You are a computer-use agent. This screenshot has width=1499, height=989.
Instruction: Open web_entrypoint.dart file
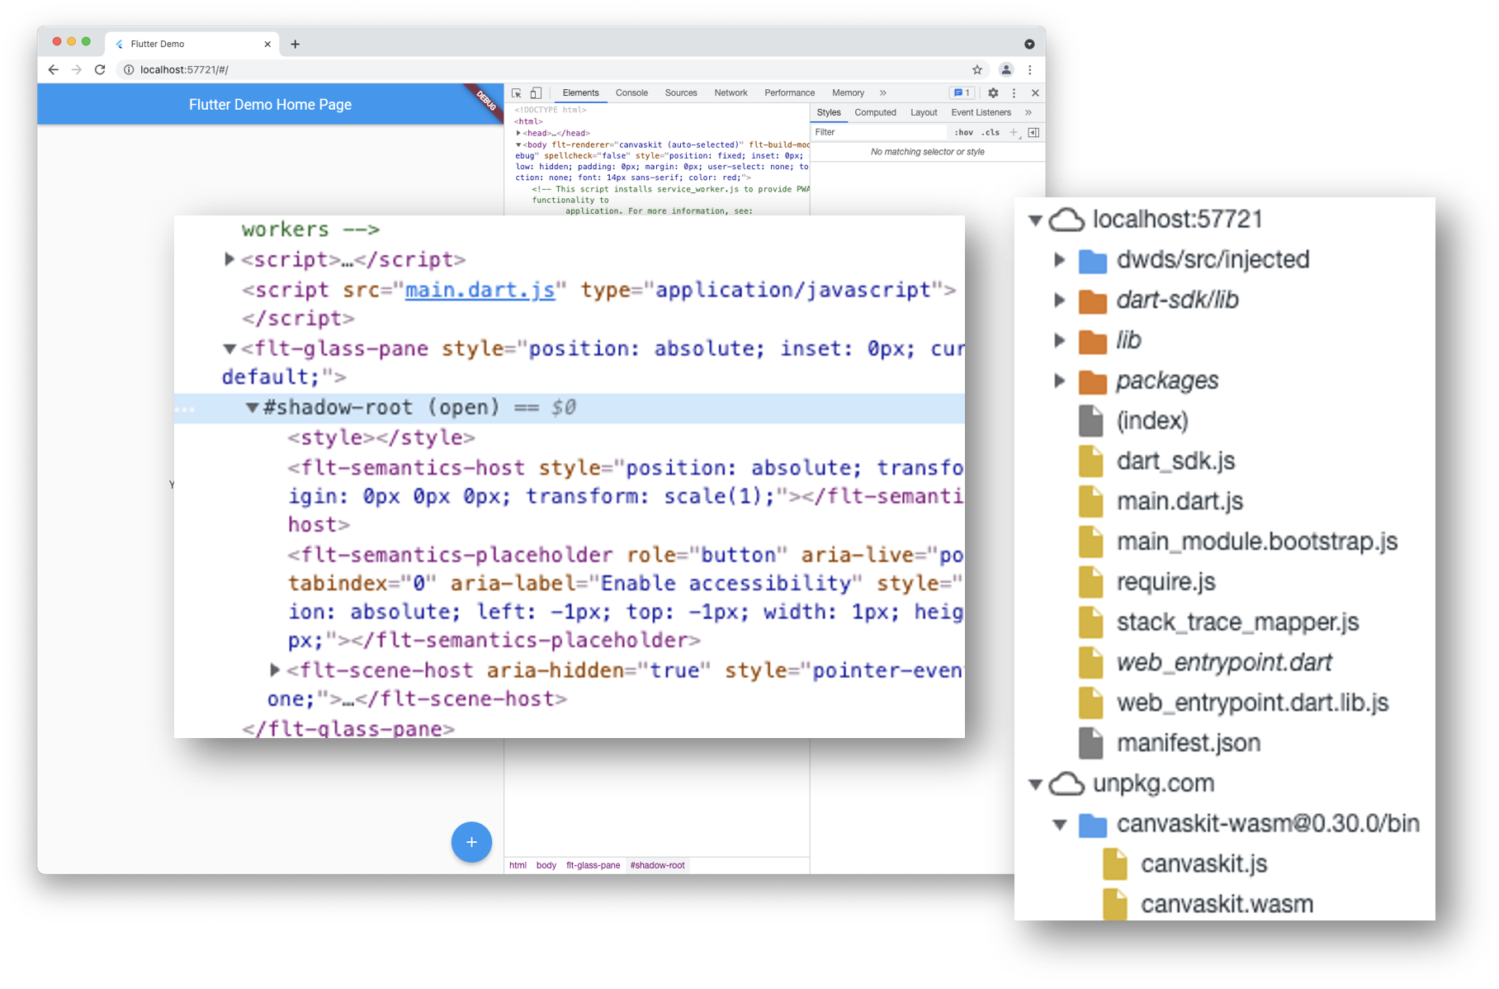(1223, 663)
